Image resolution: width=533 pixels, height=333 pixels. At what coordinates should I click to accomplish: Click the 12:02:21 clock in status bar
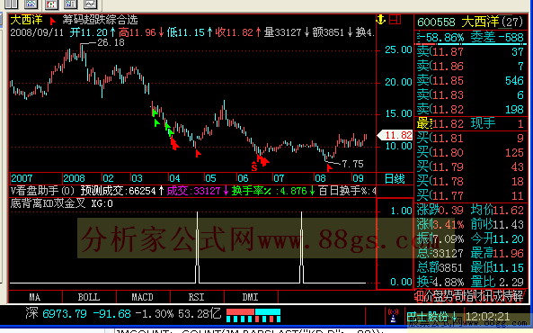pos(488,317)
